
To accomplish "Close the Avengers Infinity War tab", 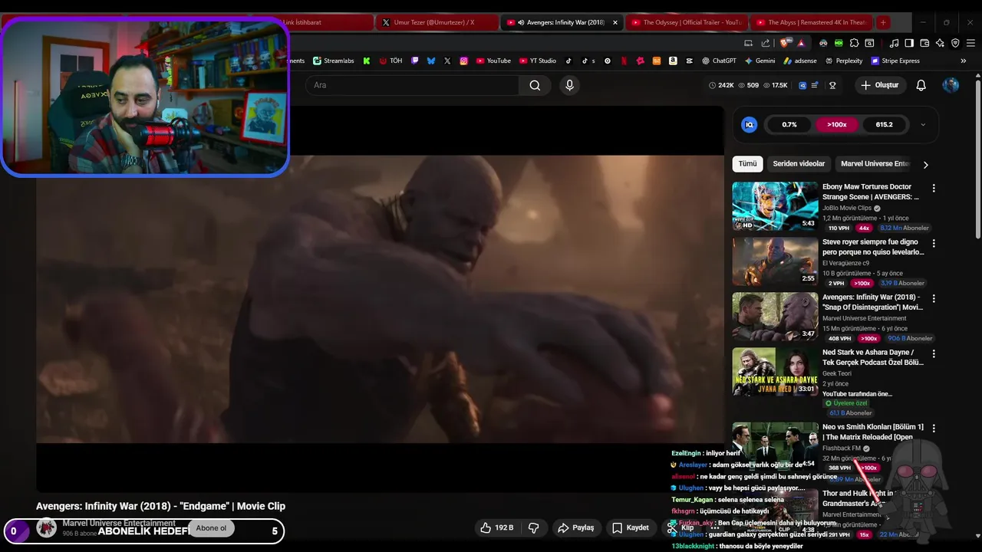I will tap(615, 22).
